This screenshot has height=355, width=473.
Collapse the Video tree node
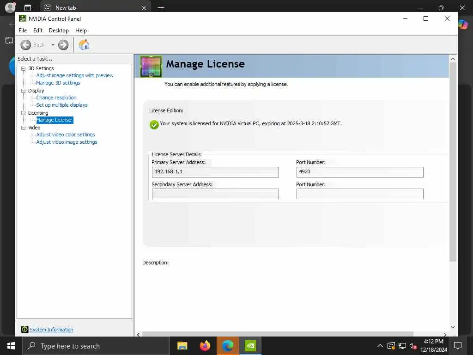[23, 128]
